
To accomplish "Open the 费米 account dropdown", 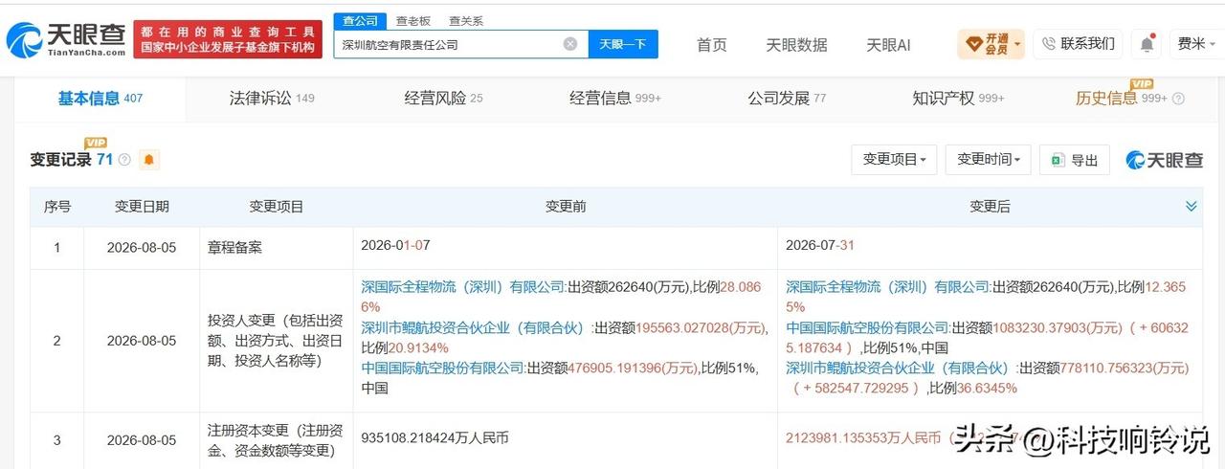I will click(1195, 44).
